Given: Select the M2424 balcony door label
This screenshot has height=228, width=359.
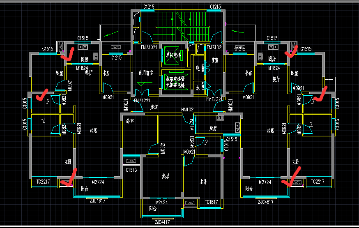Looking at the screenshot, I should (161, 203).
